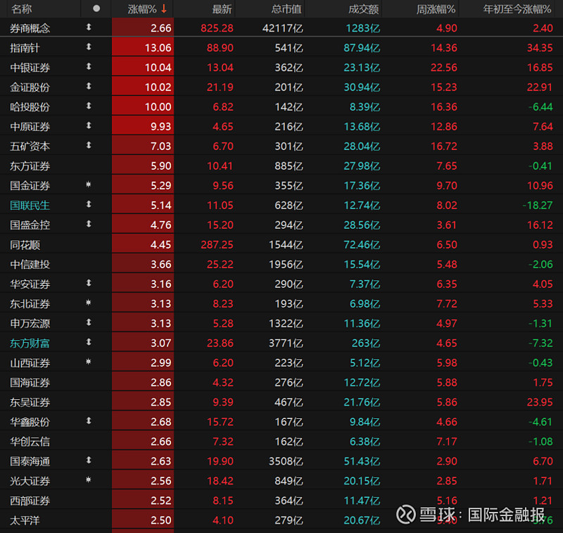The width and height of the screenshot is (563, 533).
Task: Click the 名称 column header
Action: [21, 9]
